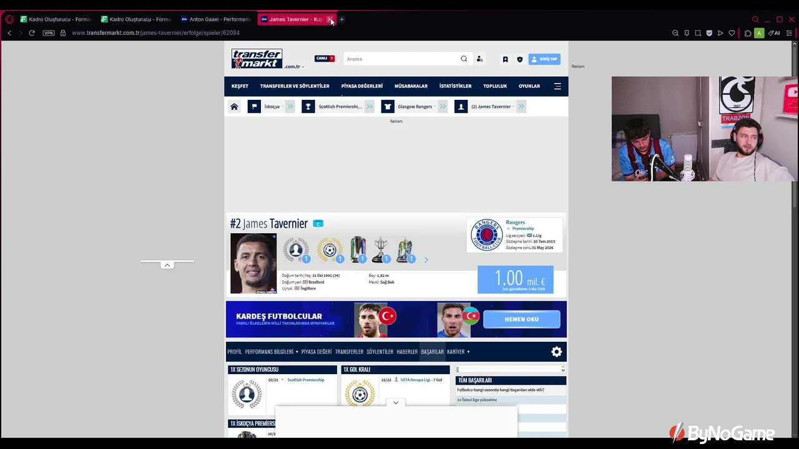Open the snapshot capture tool icon

click(x=698, y=33)
